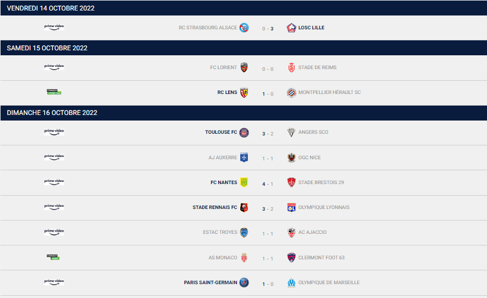Open the AJ Auxerre team link

click(x=223, y=158)
